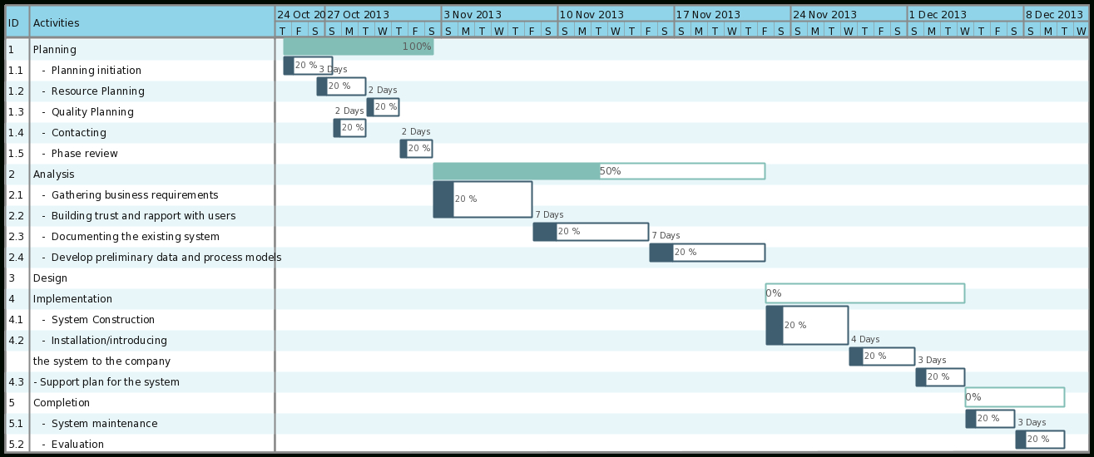The width and height of the screenshot is (1094, 457).
Task: Select the System Construction activity
Action: click(103, 320)
